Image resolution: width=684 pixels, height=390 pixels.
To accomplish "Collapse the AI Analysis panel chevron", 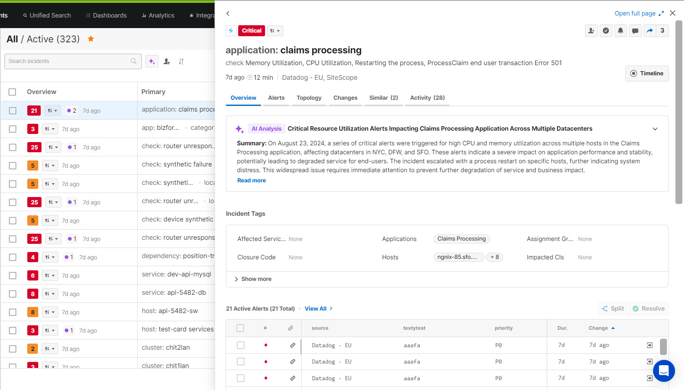I will pos(655,129).
